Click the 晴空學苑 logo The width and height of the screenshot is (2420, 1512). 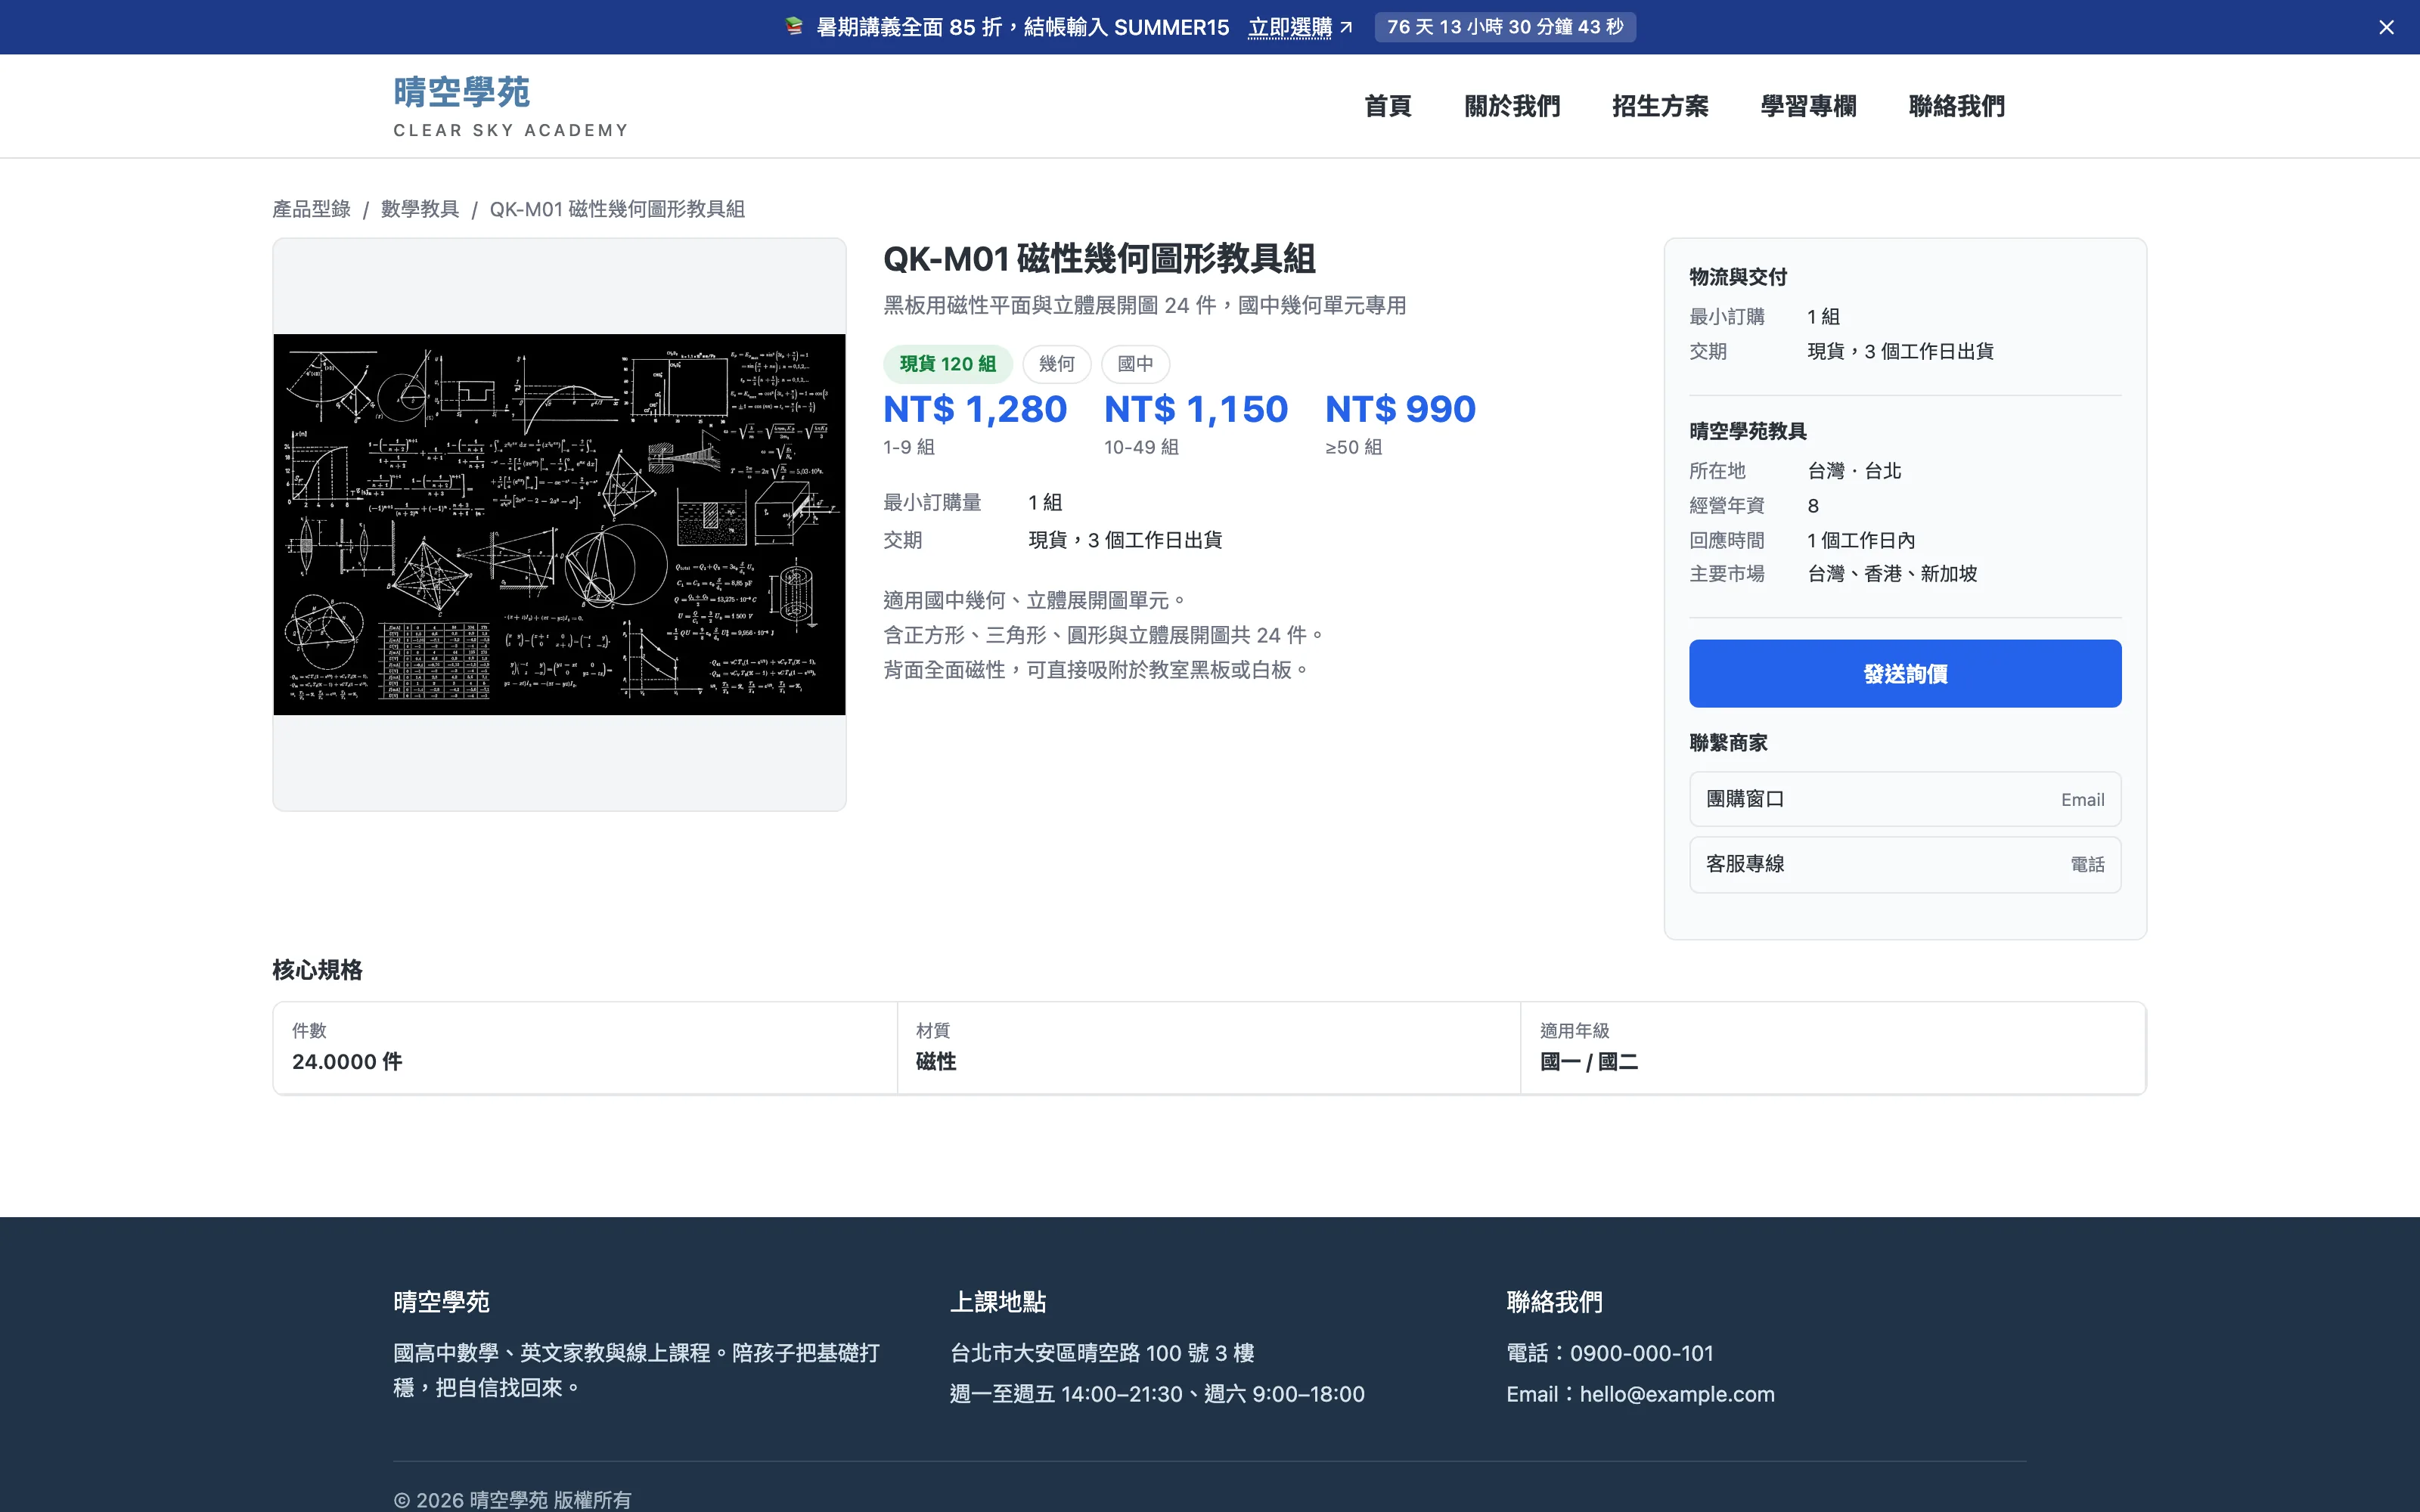(x=510, y=106)
